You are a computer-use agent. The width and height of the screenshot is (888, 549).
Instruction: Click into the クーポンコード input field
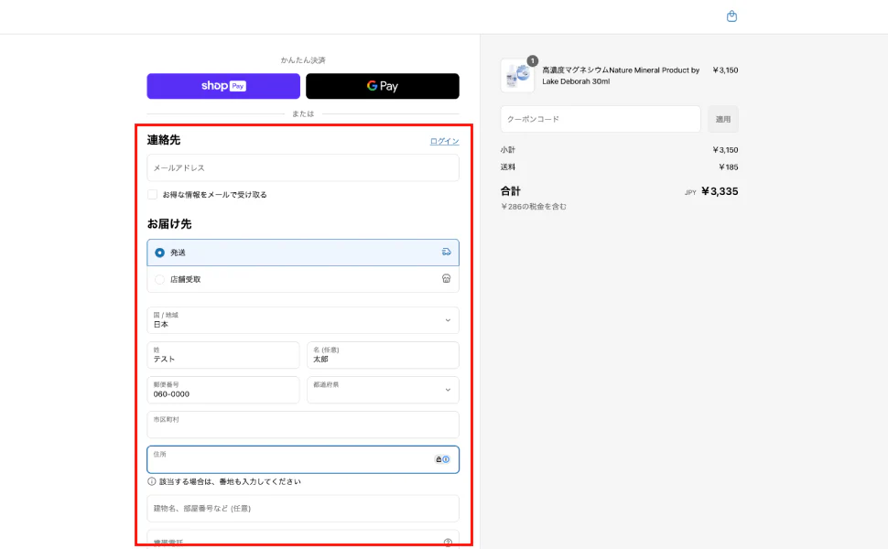pyautogui.click(x=601, y=119)
